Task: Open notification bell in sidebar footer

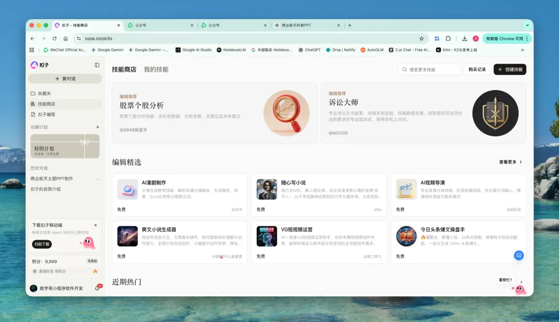Action: 97,288
